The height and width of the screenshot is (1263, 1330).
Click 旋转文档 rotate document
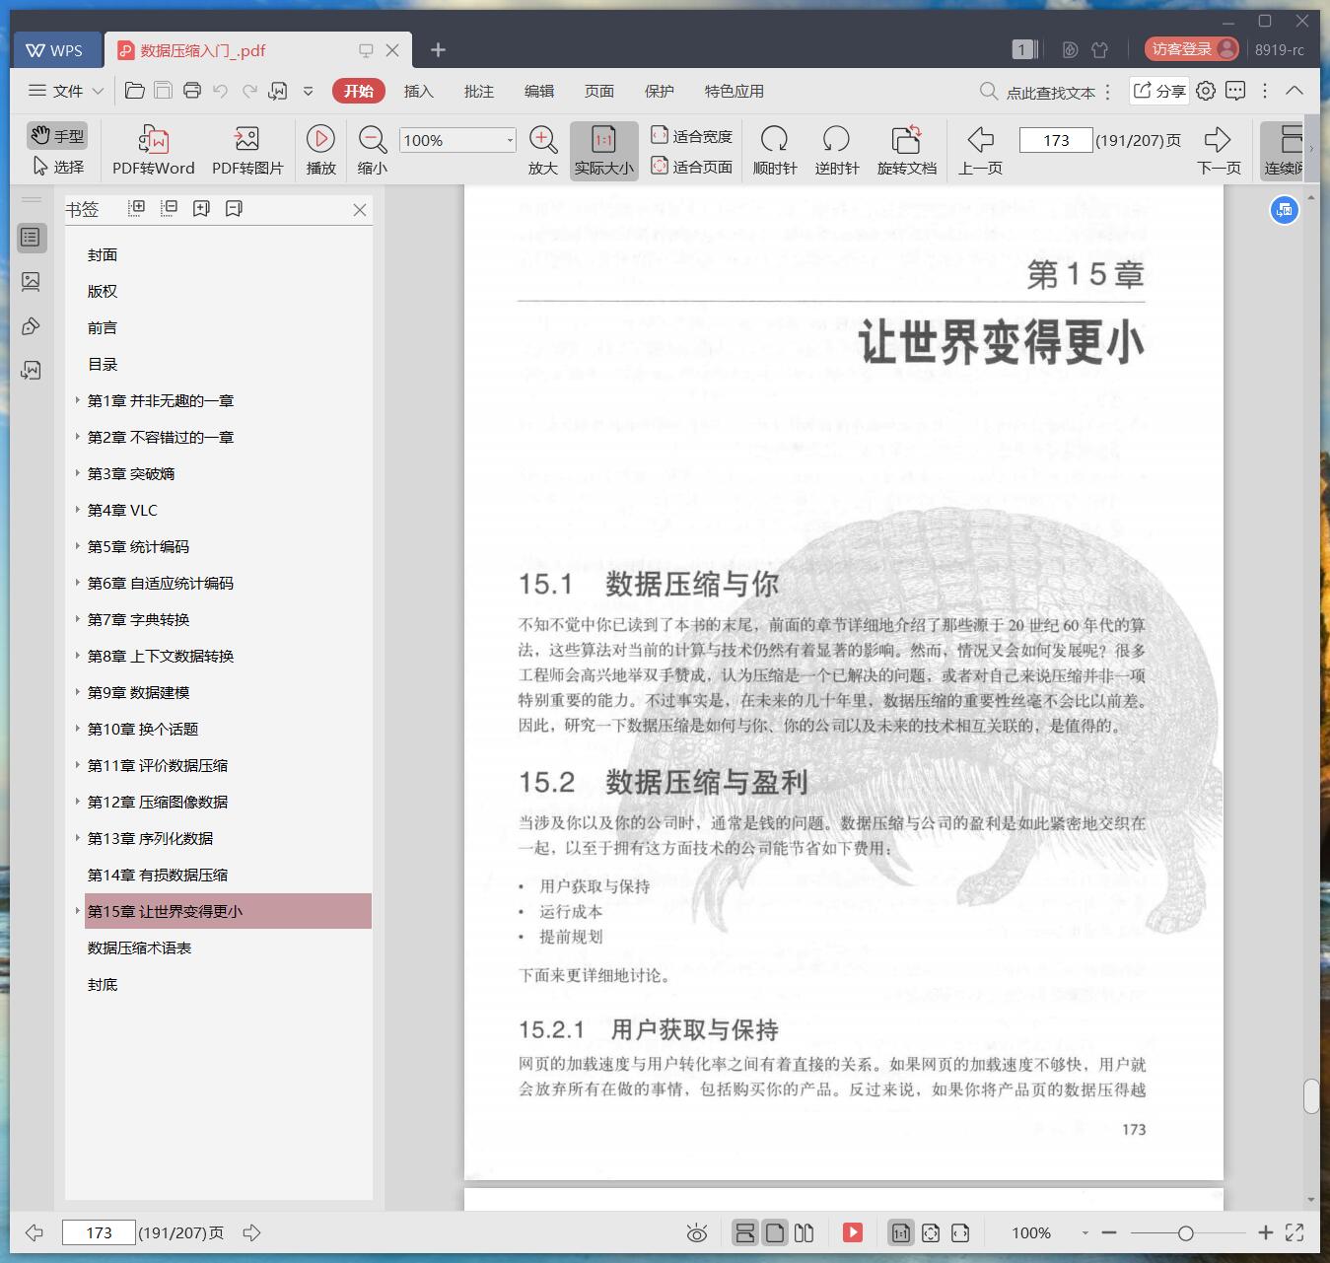tap(906, 150)
